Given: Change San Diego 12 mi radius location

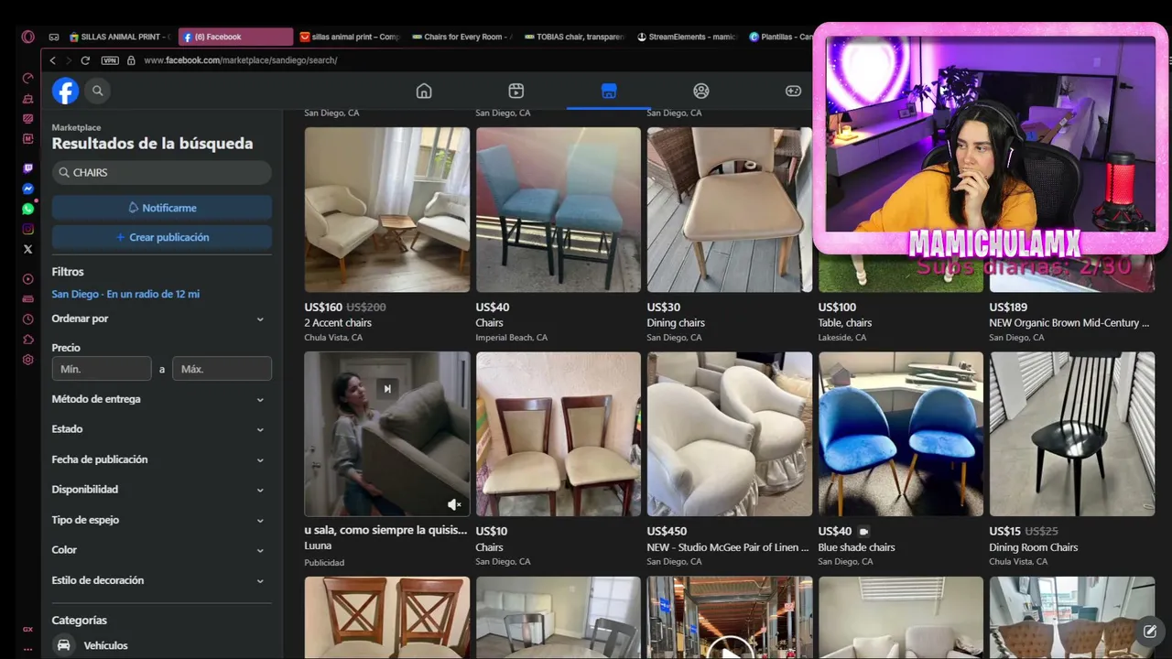Looking at the screenshot, I should pos(125,294).
